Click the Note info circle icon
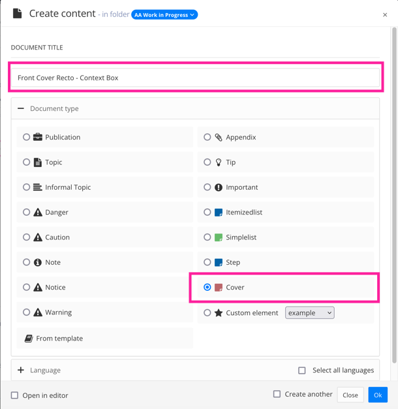 pos(38,262)
